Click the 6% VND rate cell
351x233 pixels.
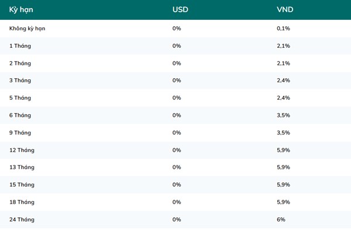point(281,220)
